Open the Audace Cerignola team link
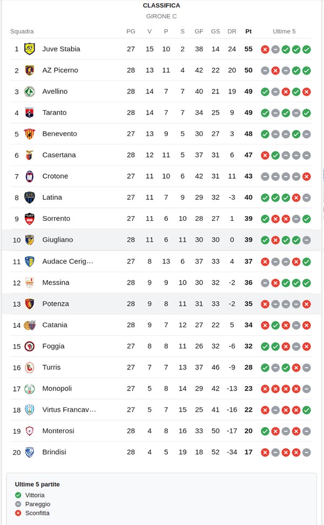Screen dimensions: 324x525 point(67,261)
